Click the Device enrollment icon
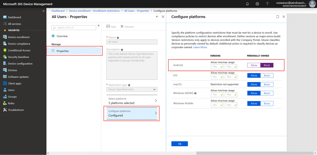The height and width of the screenshot is (155, 317). [5, 37]
